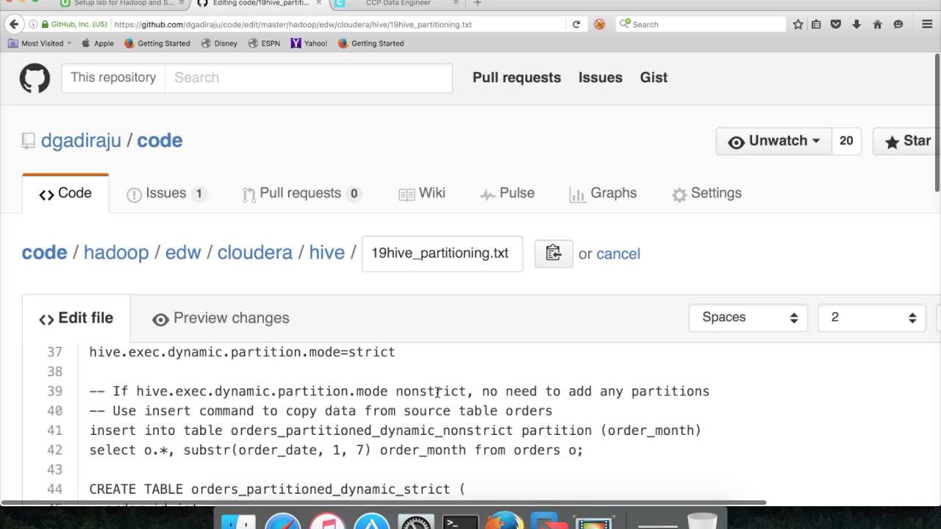The image size is (941, 529).
Task: Click the edw breadcrumb link
Action: tap(183, 253)
